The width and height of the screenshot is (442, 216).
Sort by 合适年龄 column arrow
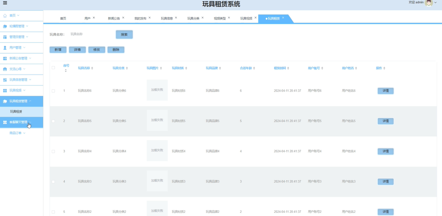tap(254, 68)
